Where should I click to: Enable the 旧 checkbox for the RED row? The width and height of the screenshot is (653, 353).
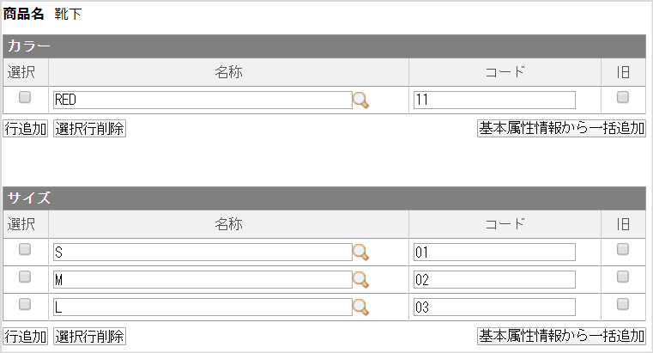[623, 97]
